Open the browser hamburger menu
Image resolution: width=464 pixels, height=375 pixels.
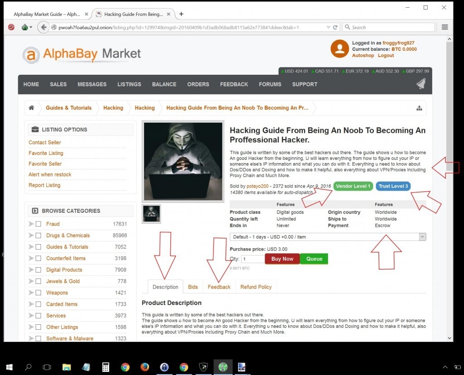tap(445, 27)
